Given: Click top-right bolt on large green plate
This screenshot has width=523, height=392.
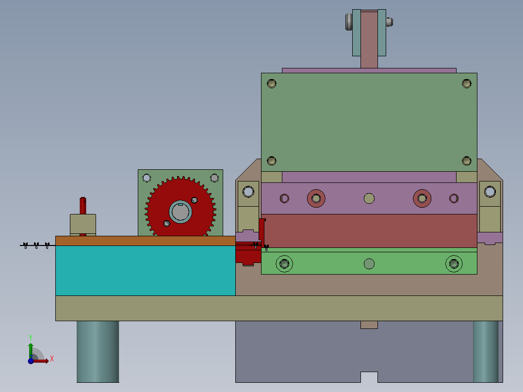Looking at the screenshot, I should tap(467, 83).
